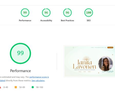Viewport: 115px width, 92px height.
Task: Click the large Performance gauge showing 99
Action: [x=20, y=53]
